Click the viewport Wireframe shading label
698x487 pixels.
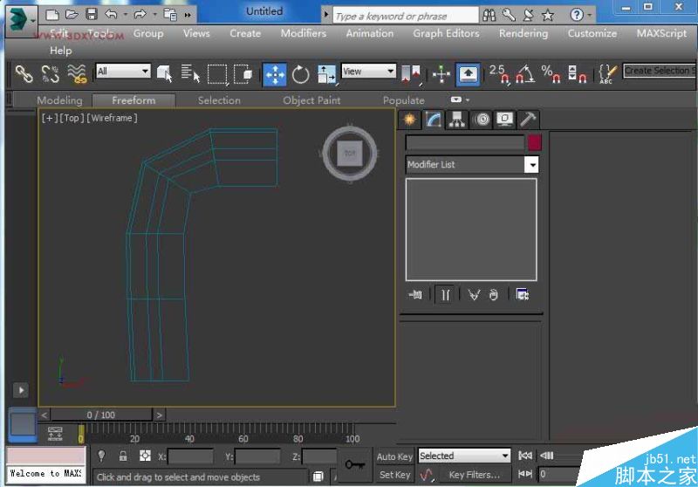pos(112,118)
